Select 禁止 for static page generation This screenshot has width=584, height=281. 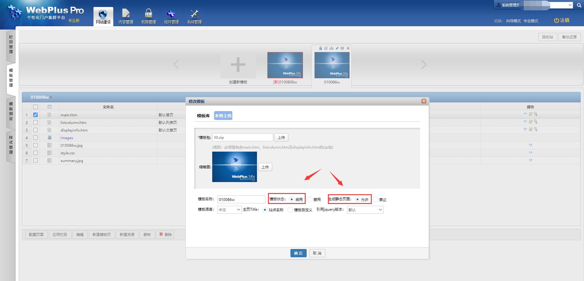pos(376,199)
